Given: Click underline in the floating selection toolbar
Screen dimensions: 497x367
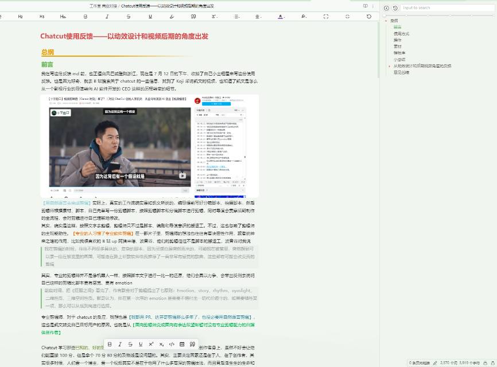Looking at the screenshot, I should point(141,344).
